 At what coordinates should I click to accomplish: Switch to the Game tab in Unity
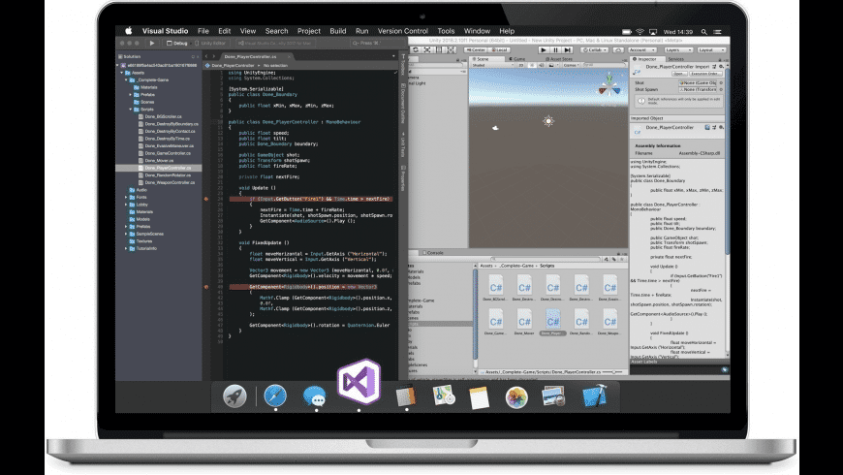click(516, 58)
